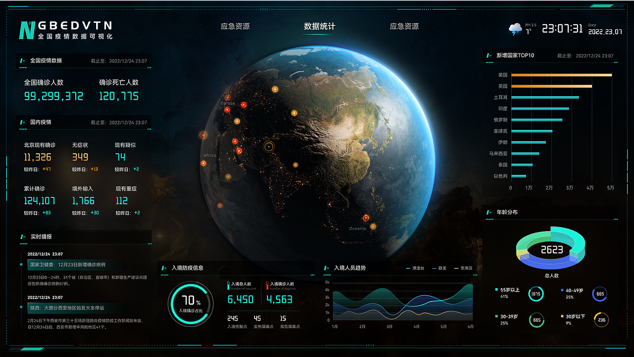Viewport: 634px width, 357px height.
Task: Toggle the 55岁以上 age legend item
Action: coord(507,290)
